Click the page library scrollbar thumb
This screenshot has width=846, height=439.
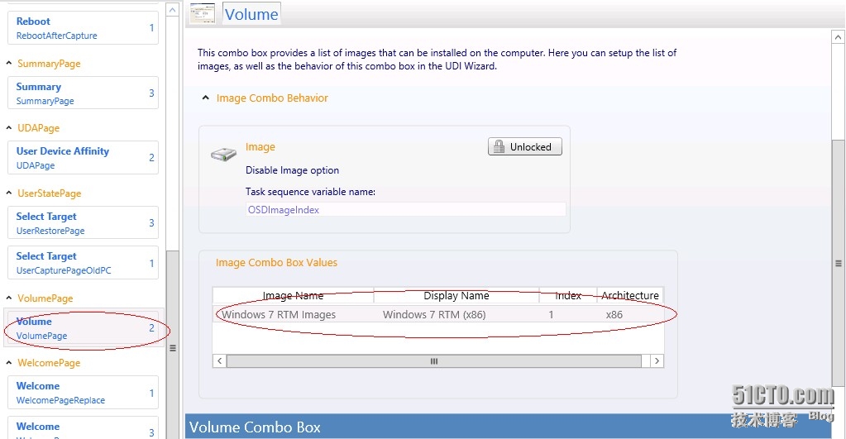[172, 345]
